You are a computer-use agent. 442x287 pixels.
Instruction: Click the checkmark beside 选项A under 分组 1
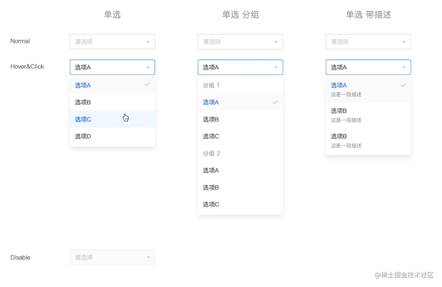[275, 102]
